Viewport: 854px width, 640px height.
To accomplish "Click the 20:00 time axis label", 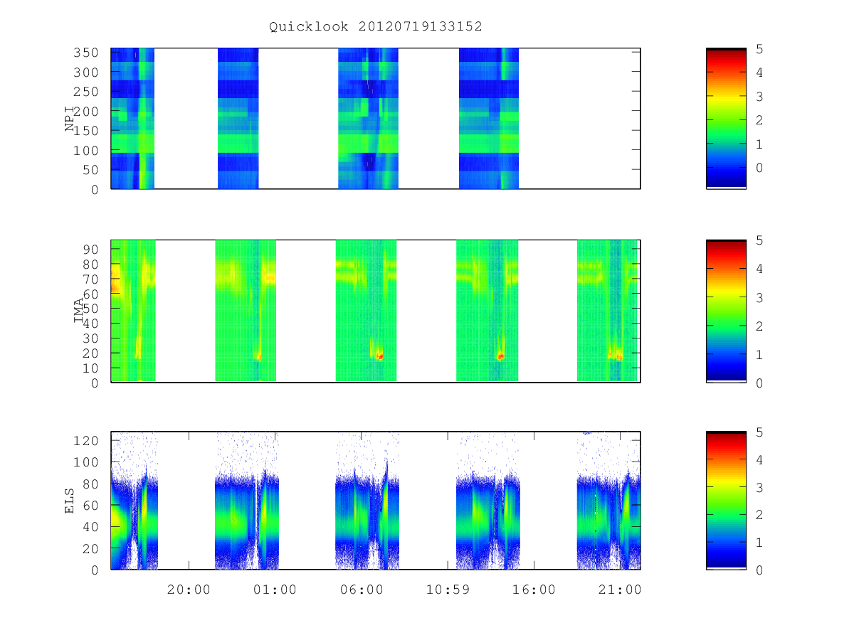I will click(x=189, y=590).
